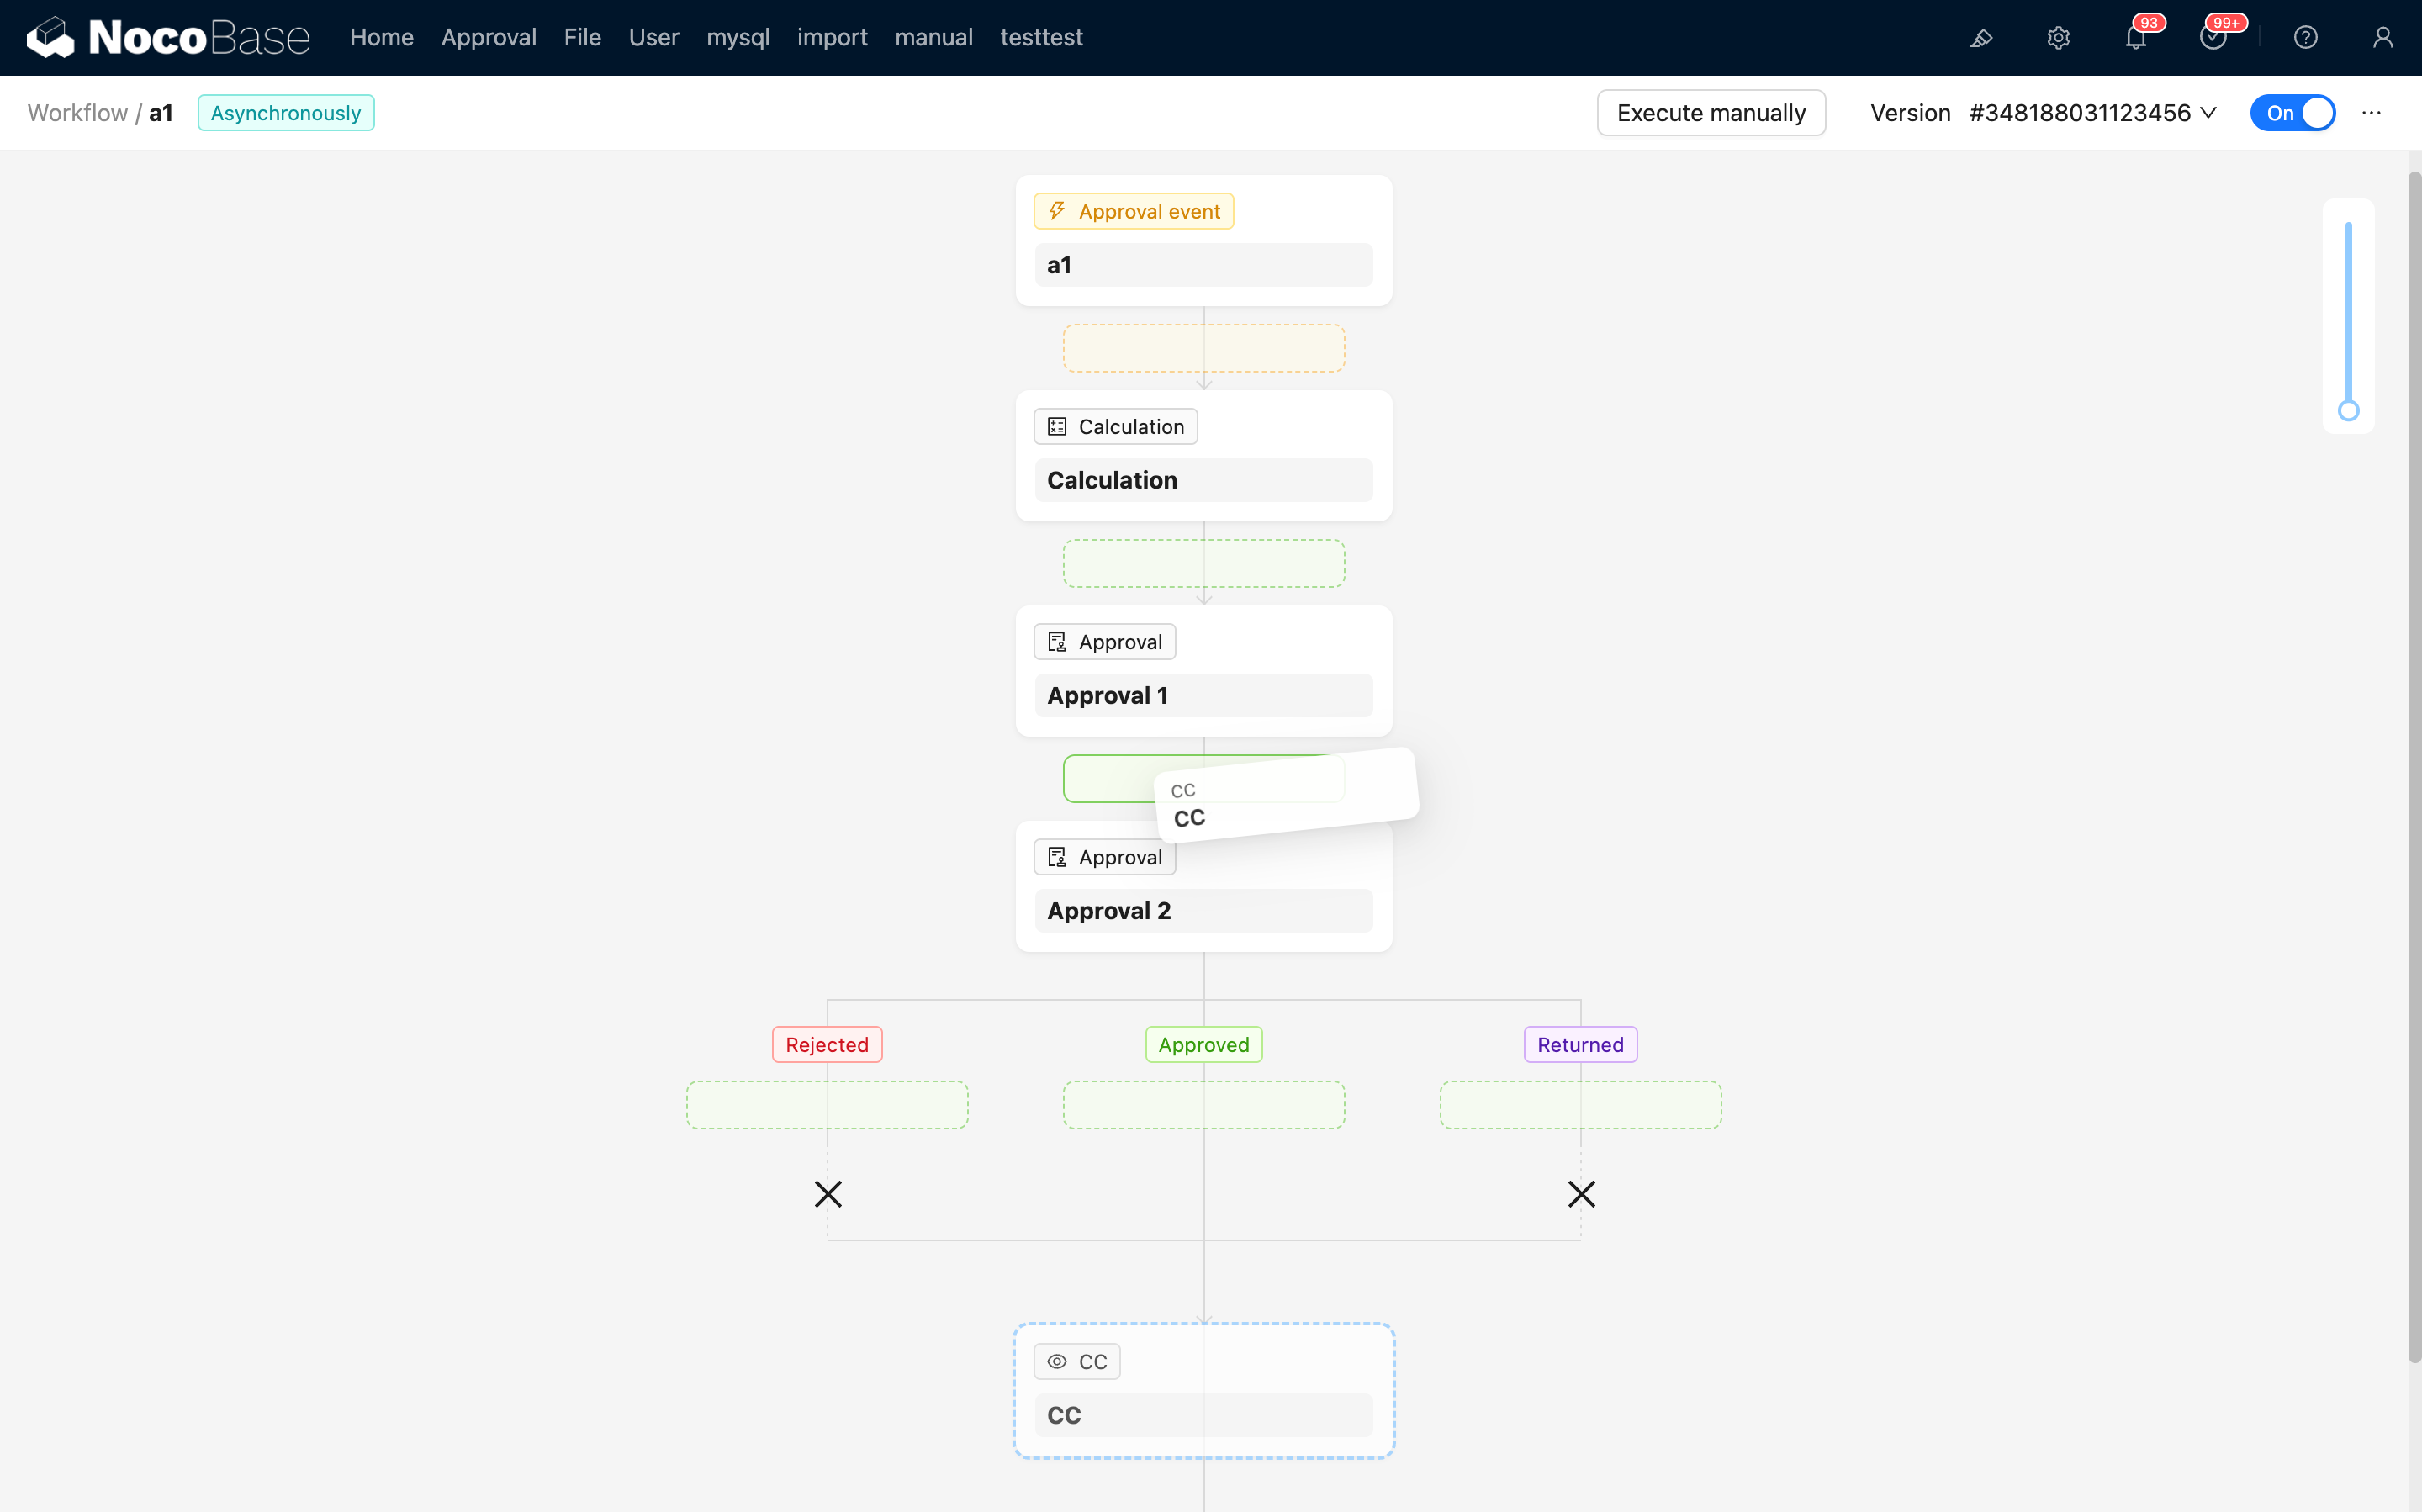Click the X end marker under Returned branch

point(1581,1194)
